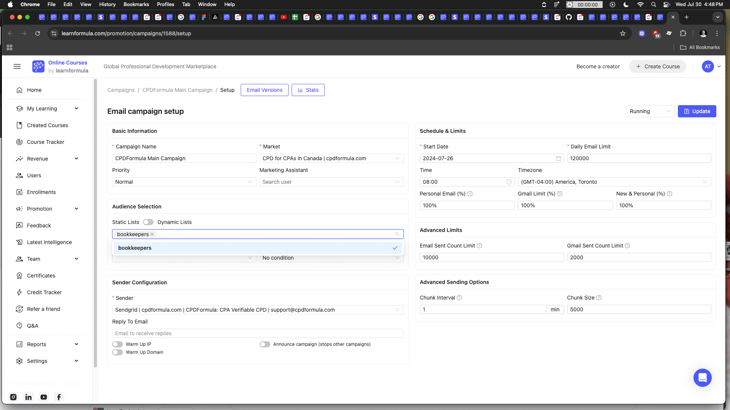Open the Priority Normal dropdown
The image size is (730, 410).
click(x=184, y=182)
